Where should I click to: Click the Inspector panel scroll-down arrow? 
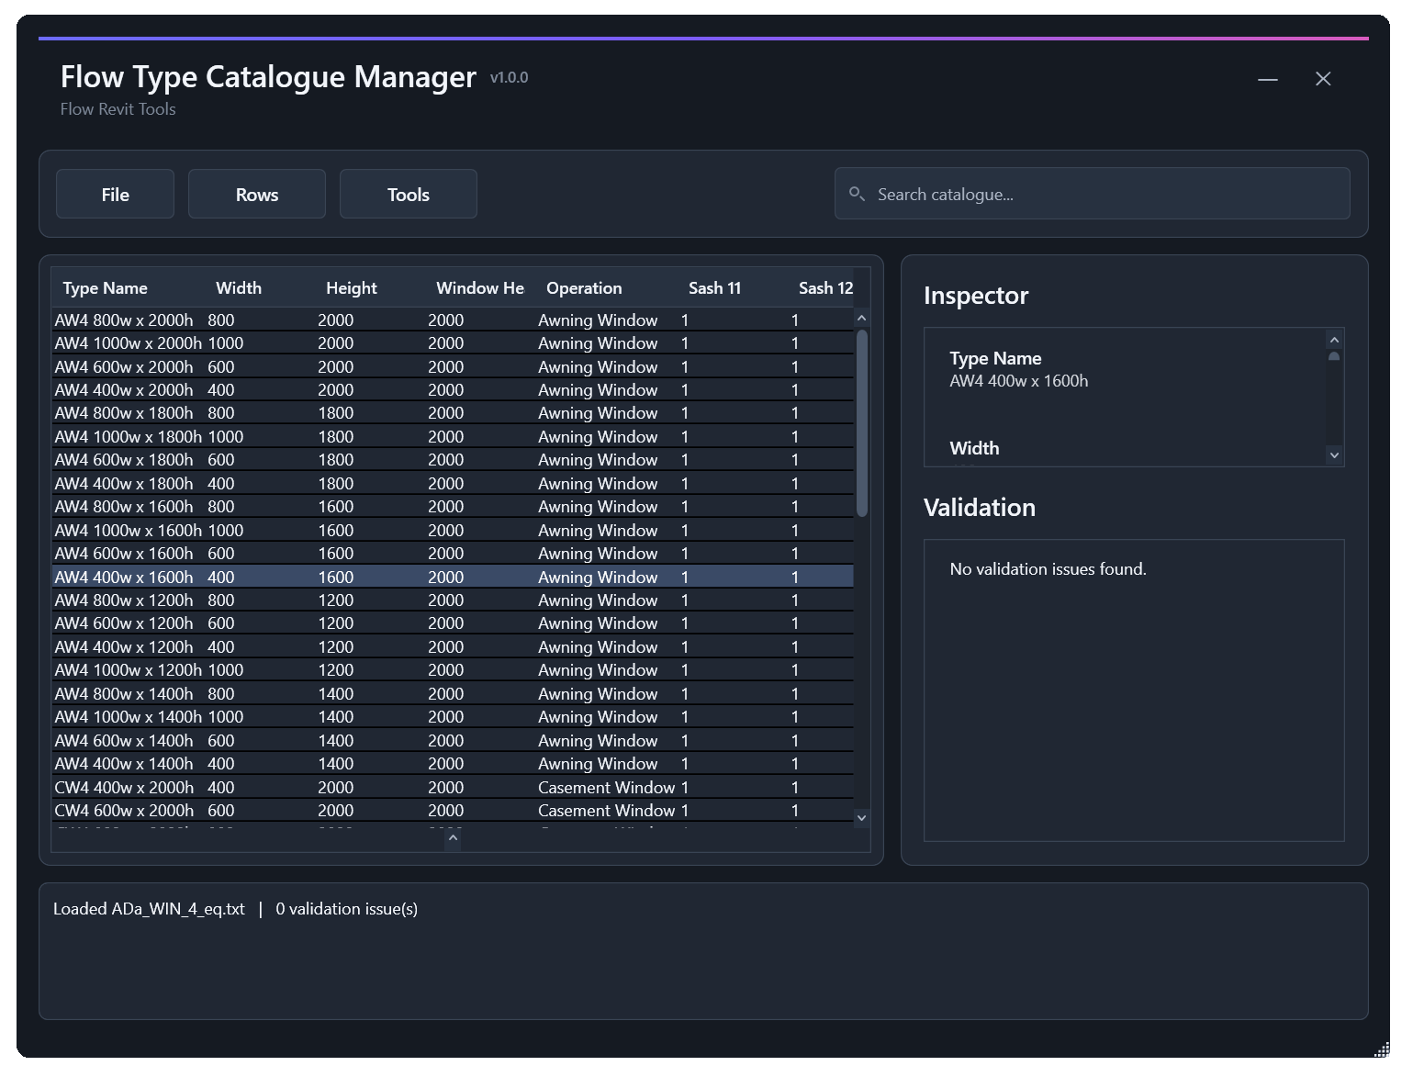click(1334, 454)
